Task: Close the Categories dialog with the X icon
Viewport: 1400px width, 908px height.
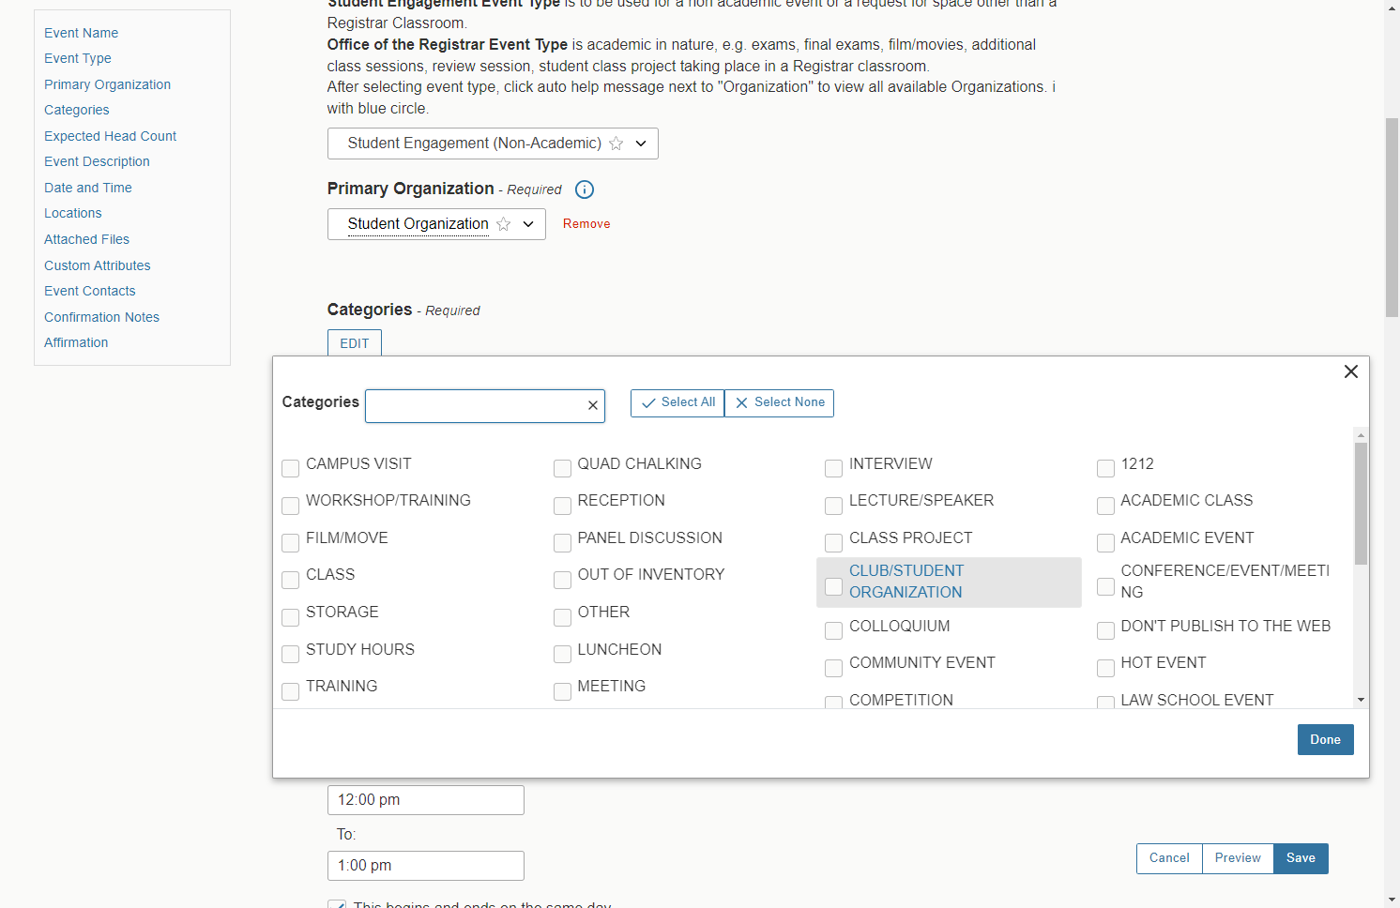Action: [x=1351, y=371]
